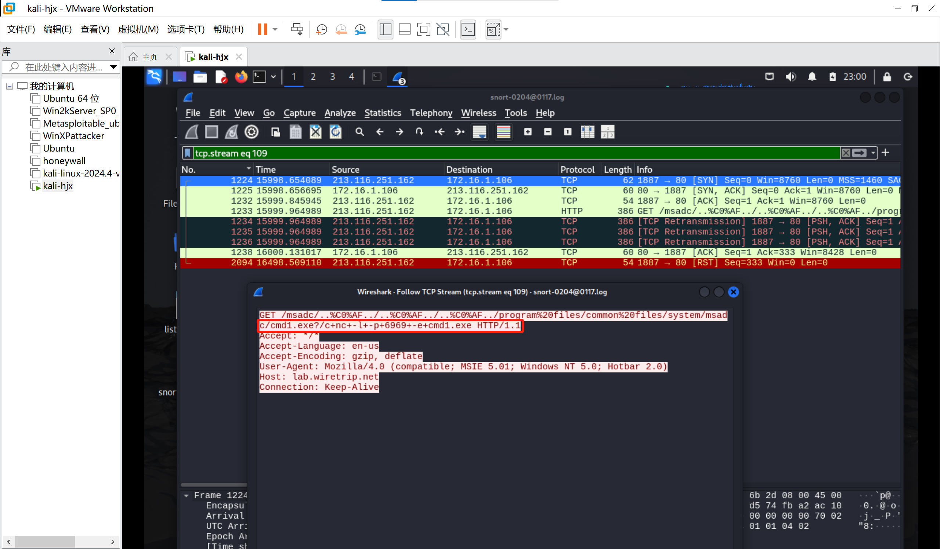Sort packets by No. column
The width and height of the screenshot is (940, 549).
(216, 170)
